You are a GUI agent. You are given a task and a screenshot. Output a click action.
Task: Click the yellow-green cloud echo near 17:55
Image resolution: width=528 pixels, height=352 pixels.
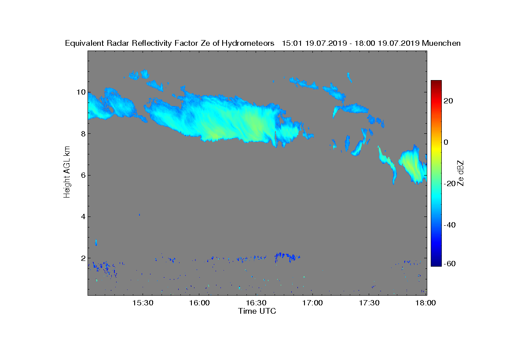click(414, 165)
